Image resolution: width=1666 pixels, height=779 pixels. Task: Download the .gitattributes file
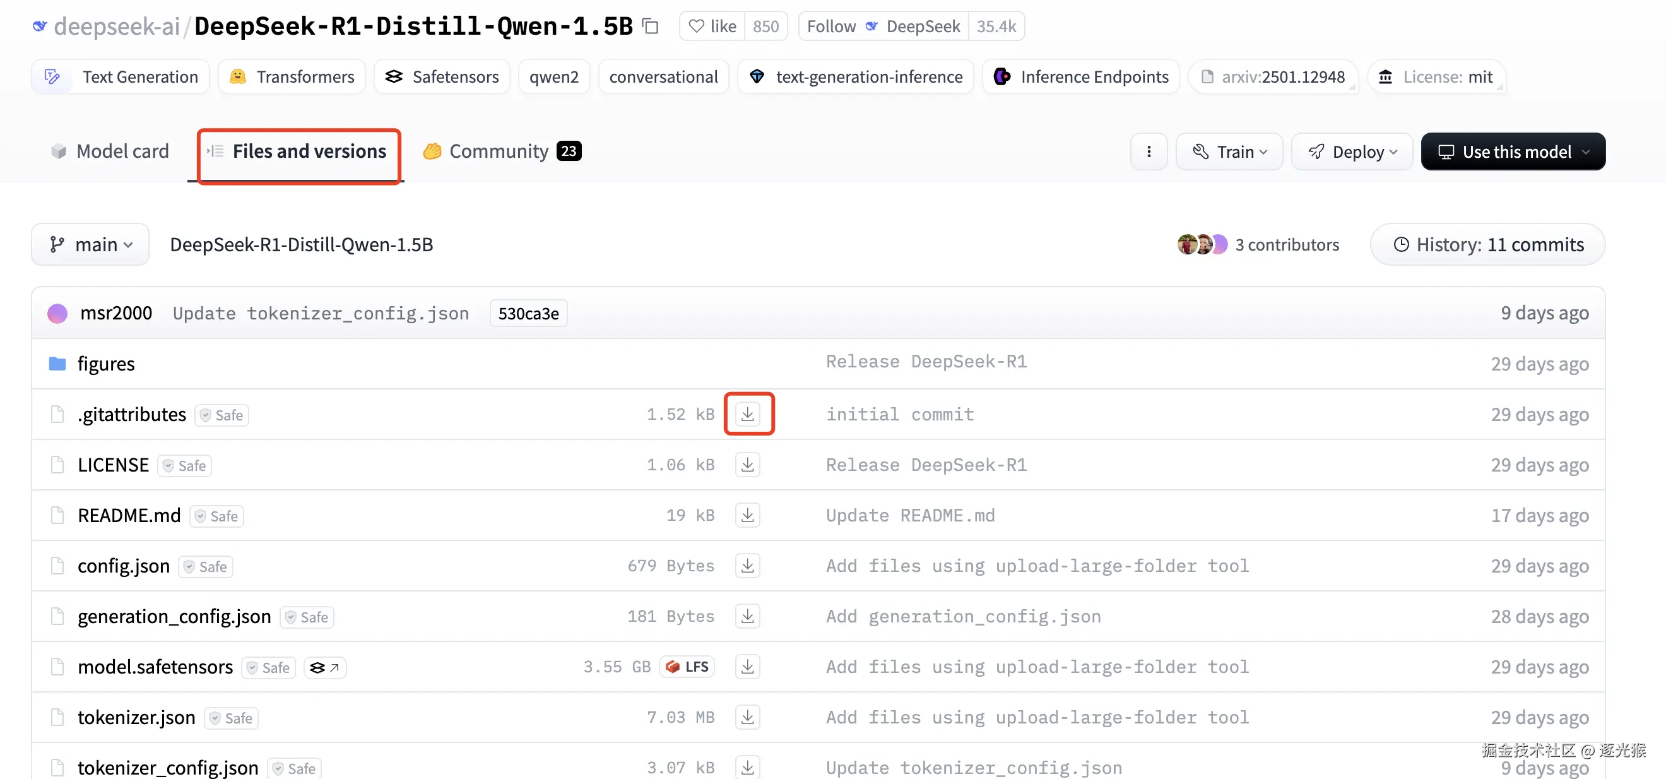[x=748, y=414]
